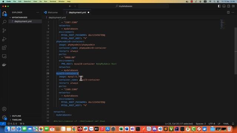
Task: Open the Go menu
Action: (40, 1)
